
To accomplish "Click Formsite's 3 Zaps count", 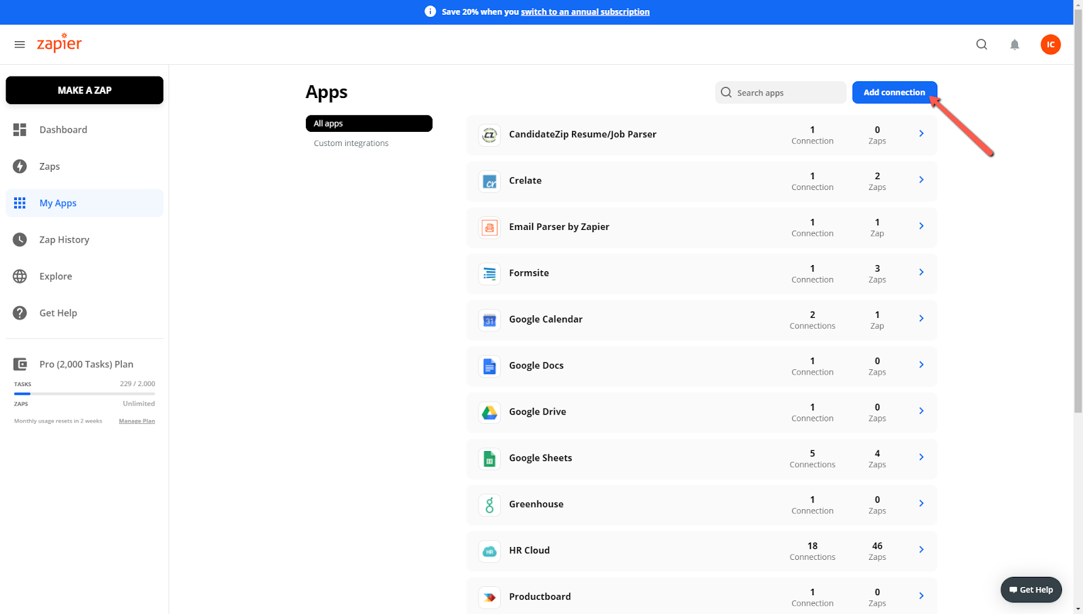I will point(877,274).
